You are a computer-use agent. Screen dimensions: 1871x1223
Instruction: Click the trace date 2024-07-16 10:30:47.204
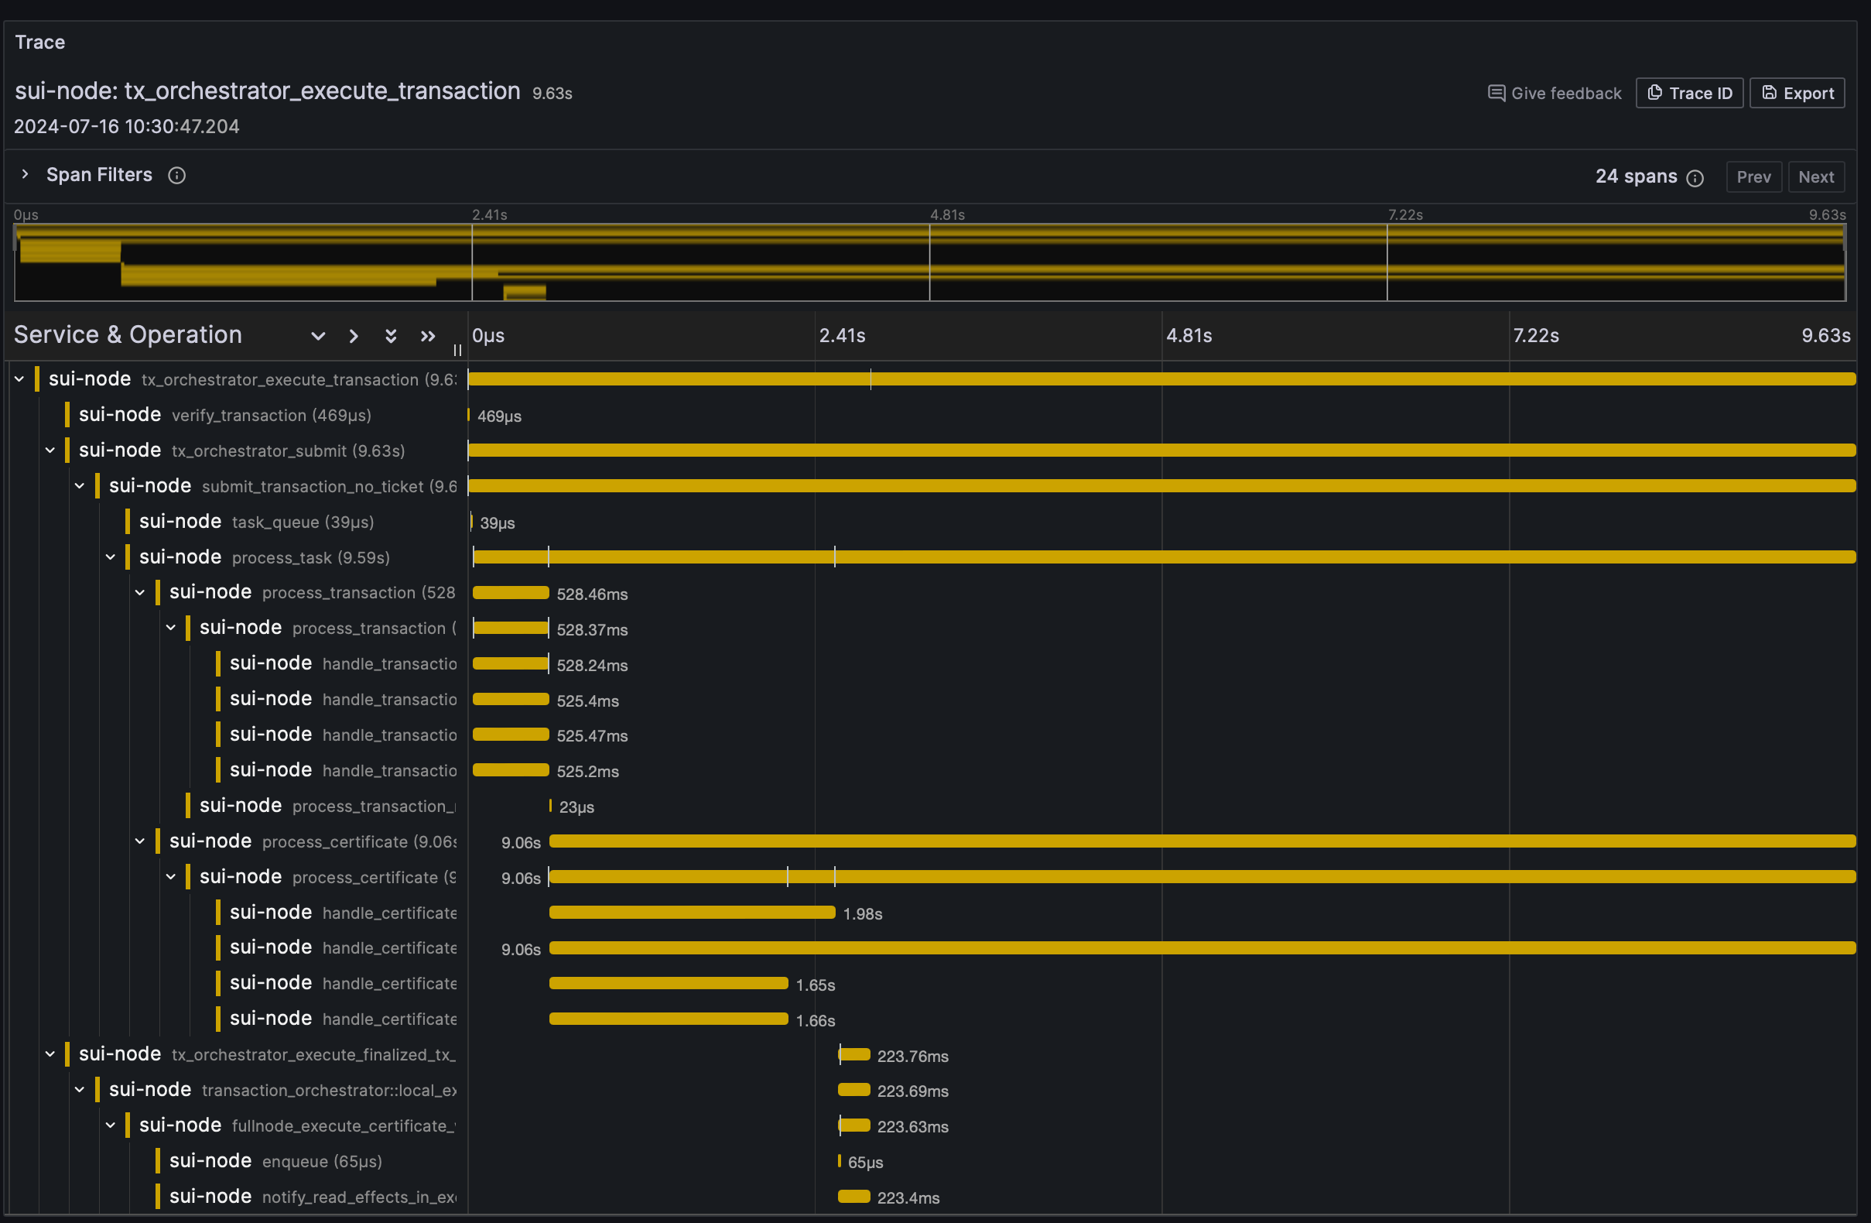tap(127, 127)
